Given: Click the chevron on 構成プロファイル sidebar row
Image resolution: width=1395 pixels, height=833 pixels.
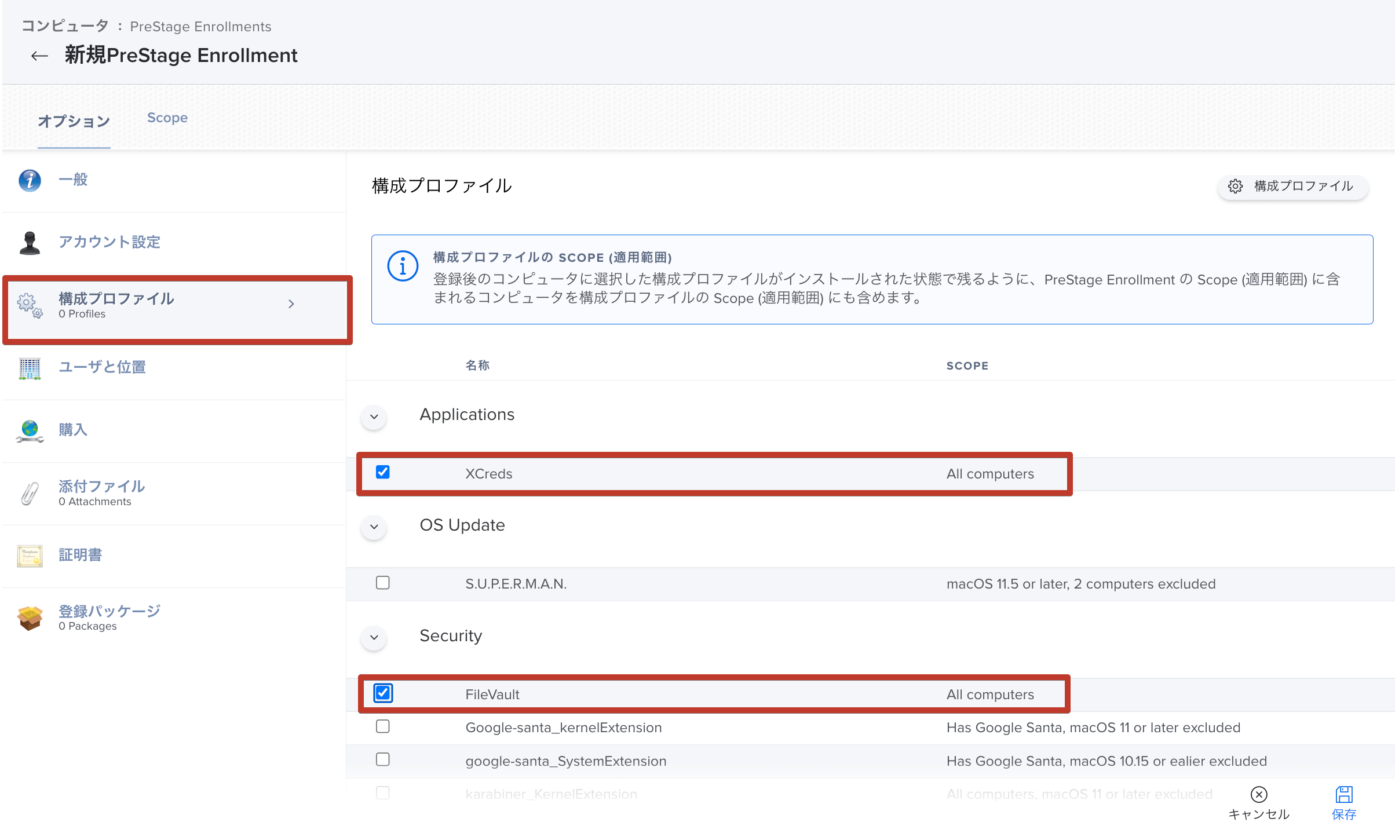Looking at the screenshot, I should 291,304.
